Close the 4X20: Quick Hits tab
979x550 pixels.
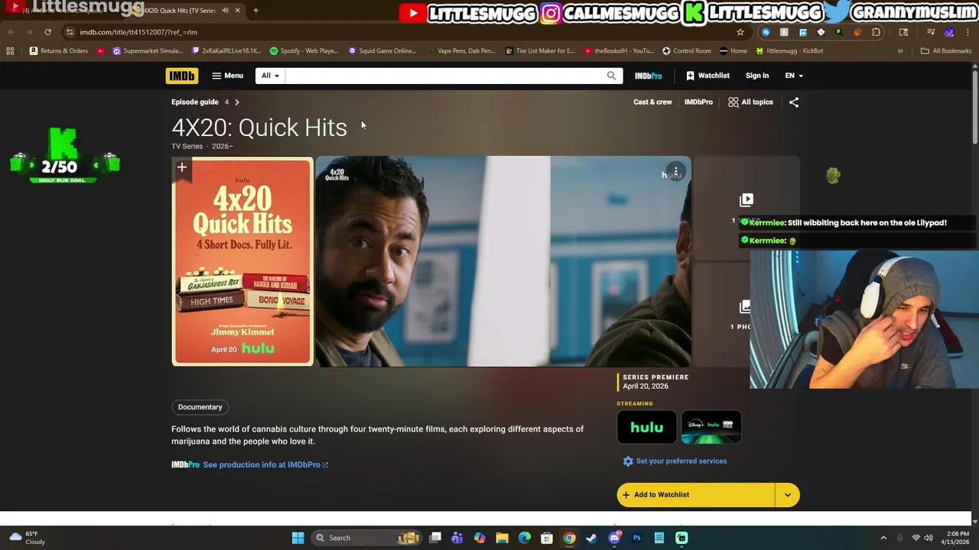pyautogui.click(x=237, y=10)
